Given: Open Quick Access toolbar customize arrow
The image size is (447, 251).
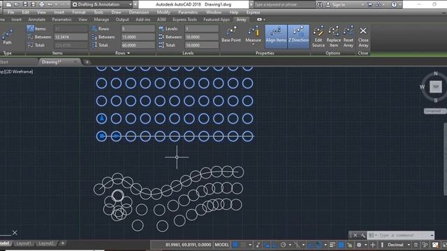Looking at the screenshot, I should click(x=135, y=4).
